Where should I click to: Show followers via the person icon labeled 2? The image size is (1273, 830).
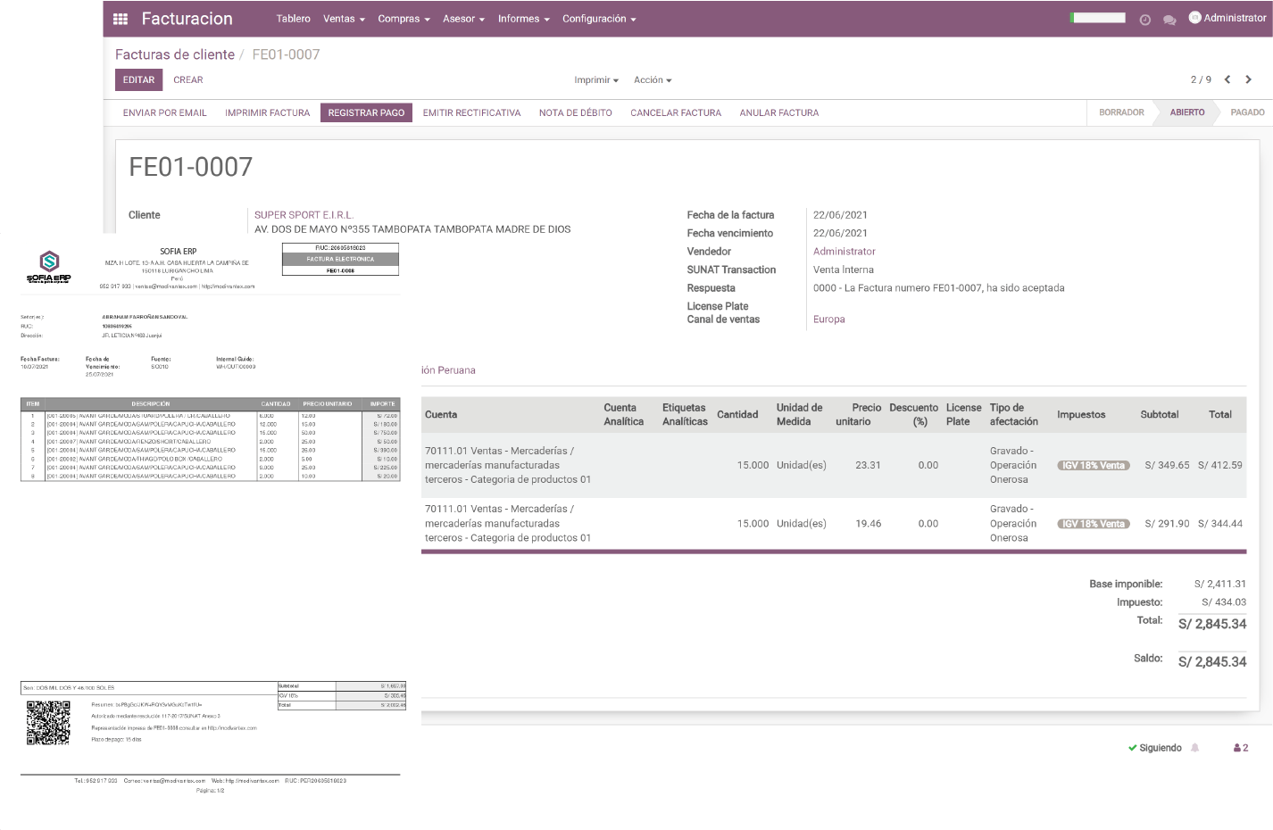1240,747
